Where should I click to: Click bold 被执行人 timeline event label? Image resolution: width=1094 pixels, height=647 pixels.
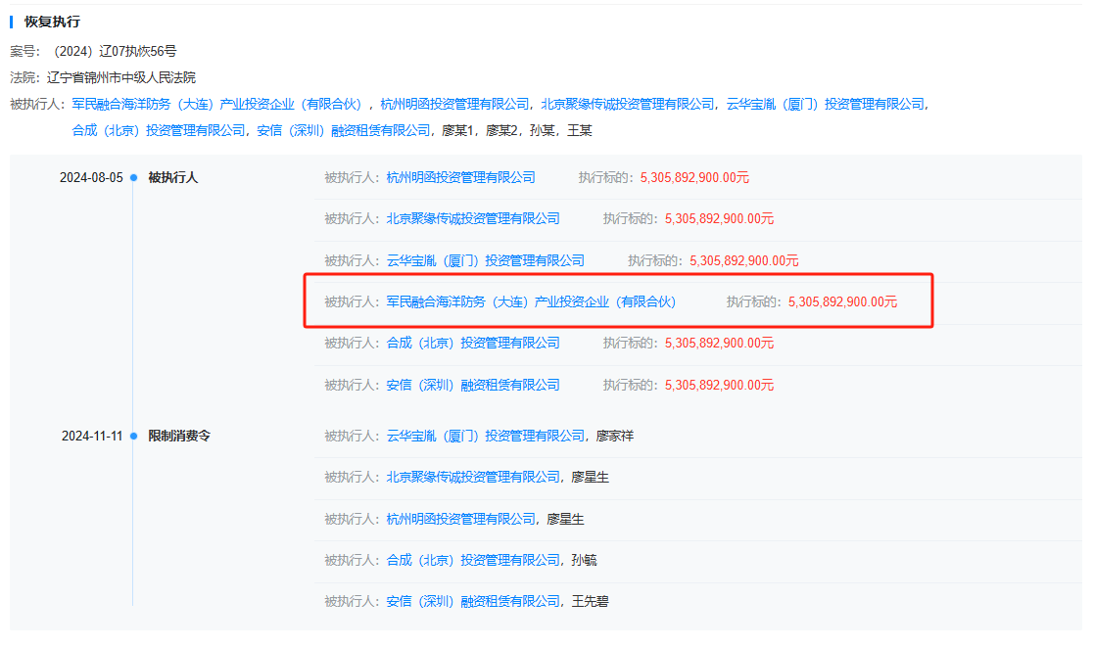[x=172, y=178]
